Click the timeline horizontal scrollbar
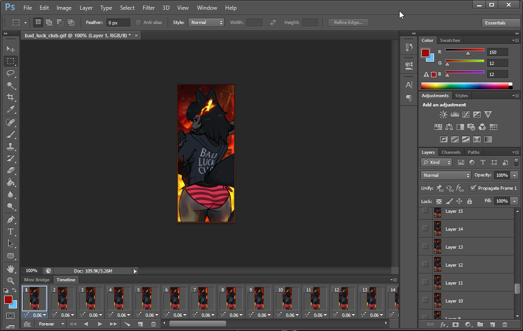Image resolution: width=523 pixels, height=331 pixels. tap(198, 323)
